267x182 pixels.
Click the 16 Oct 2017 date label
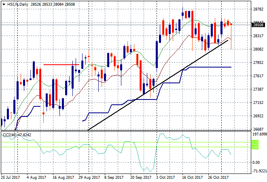click(193, 178)
